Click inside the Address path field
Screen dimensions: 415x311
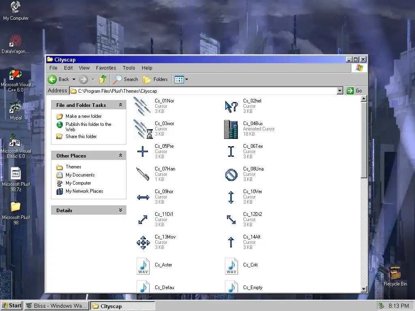pyautogui.click(x=203, y=91)
